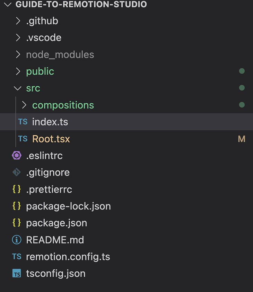253x292 pixels.
Task: Expand the compositions folder
Action: (x=25, y=105)
